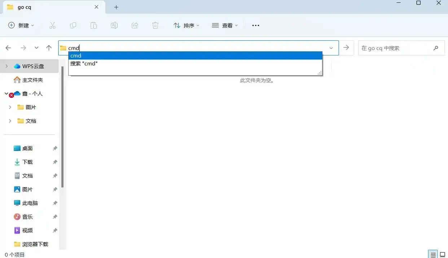Open the 查看 view dropdown
Screen dimensions: 448x258
(x=225, y=25)
